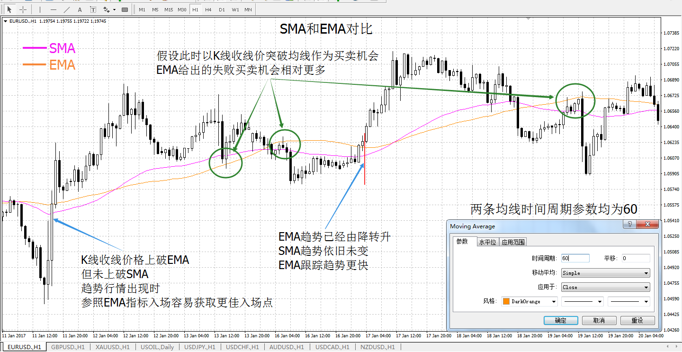This screenshot has height=352, width=682.
Task: Switch chart to D1 timeframe
Action: 222,9
